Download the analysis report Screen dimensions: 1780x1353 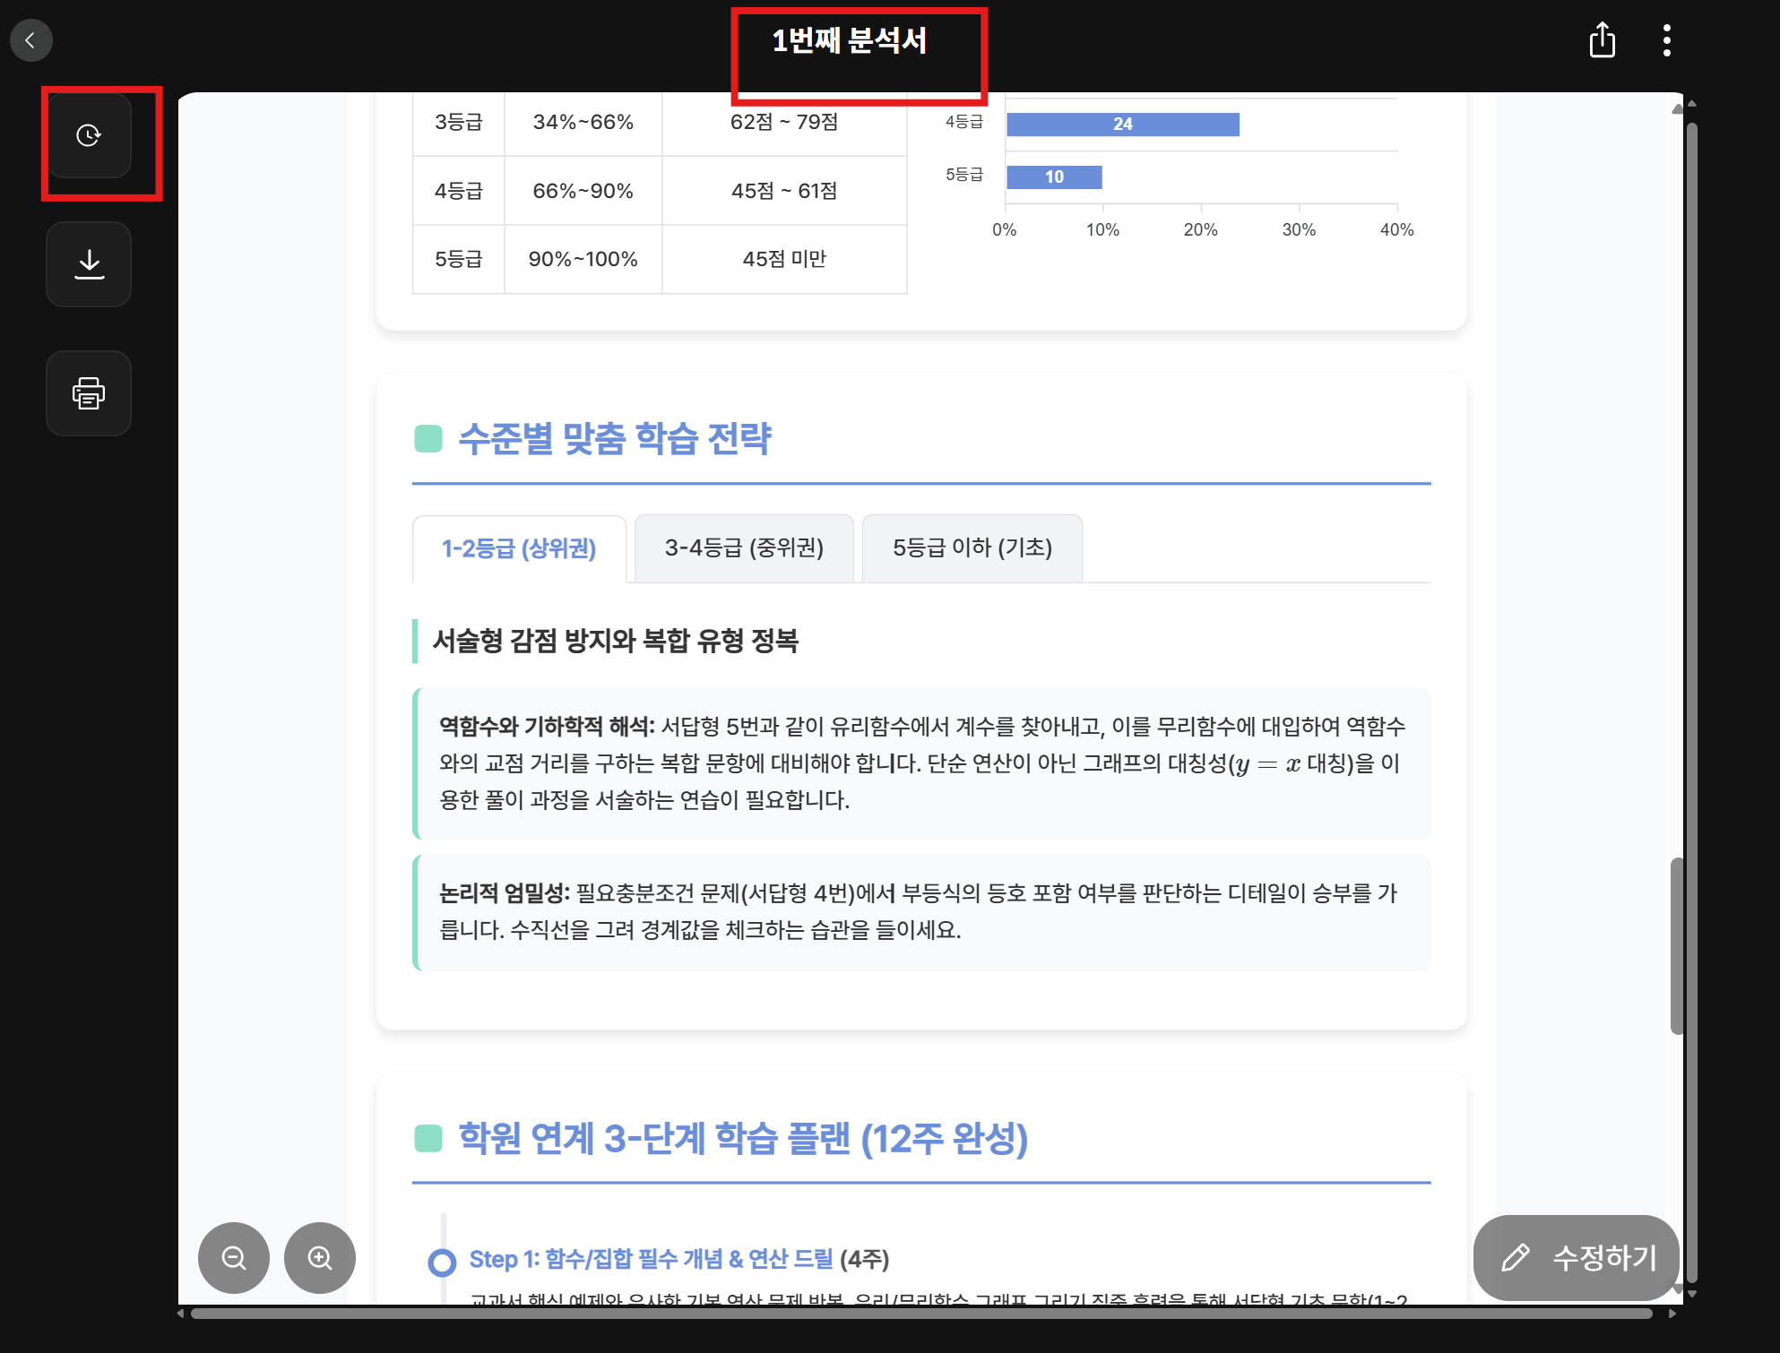point(89,264)
